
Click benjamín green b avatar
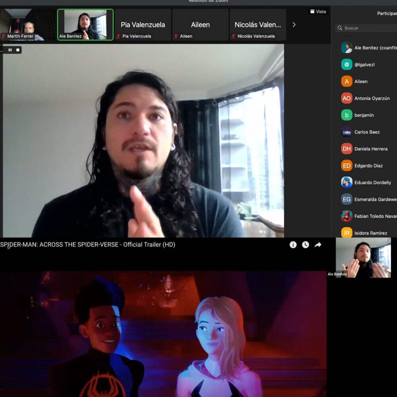pyautogui.click(x=347, y=115)
